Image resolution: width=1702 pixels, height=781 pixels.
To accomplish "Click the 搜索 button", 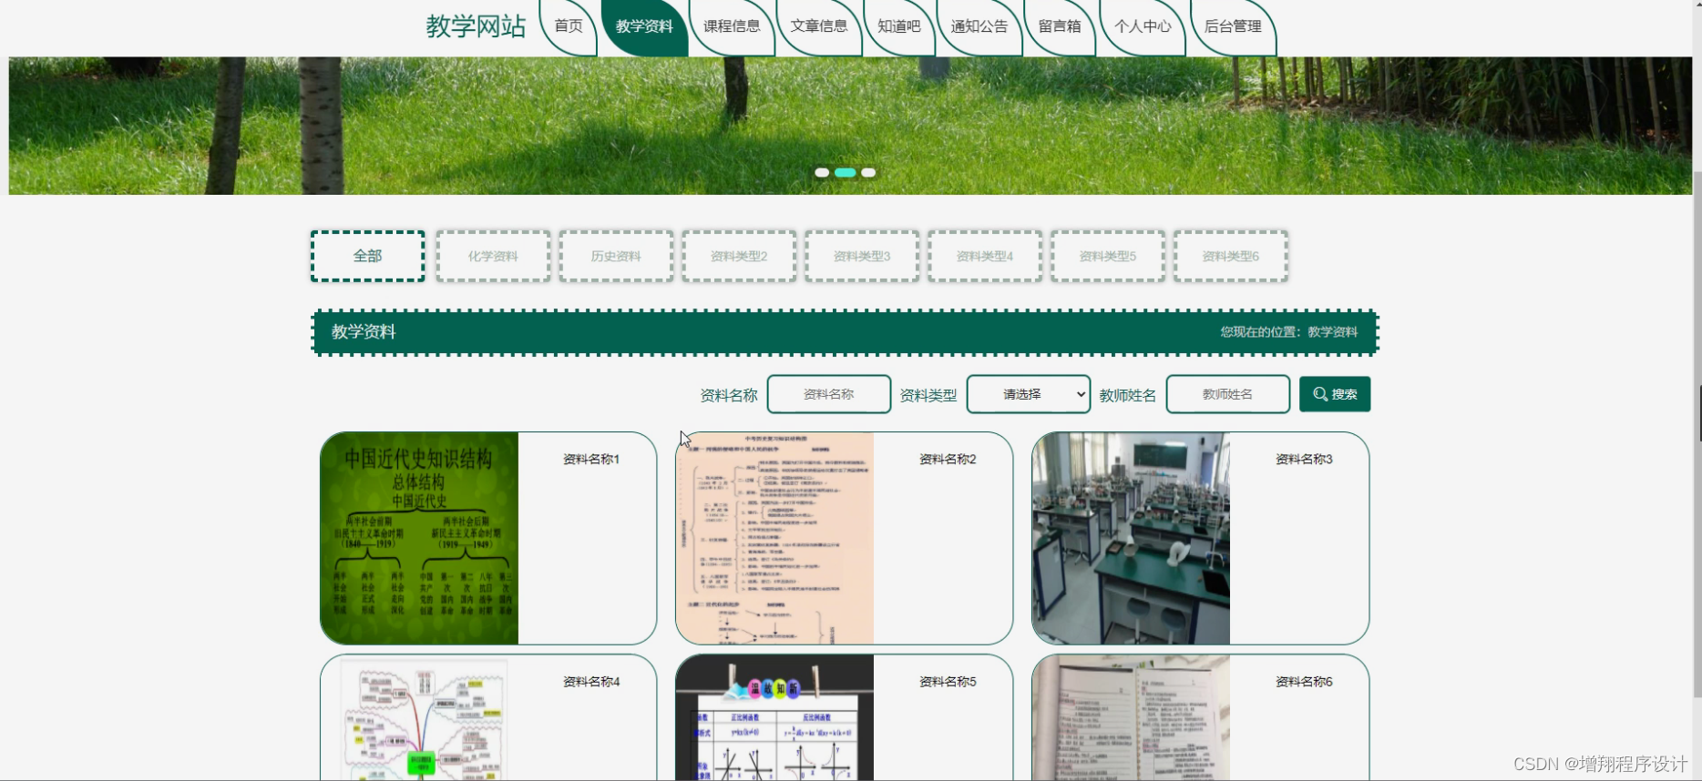I will (1335, 394).
